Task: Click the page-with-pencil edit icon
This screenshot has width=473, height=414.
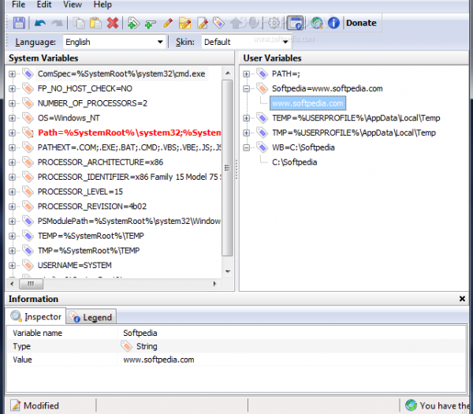Action: pos(203,23)
